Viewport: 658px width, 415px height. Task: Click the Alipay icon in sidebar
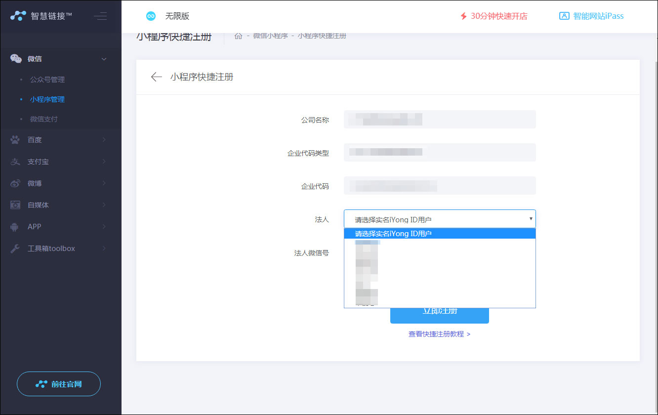pos(15,162)
